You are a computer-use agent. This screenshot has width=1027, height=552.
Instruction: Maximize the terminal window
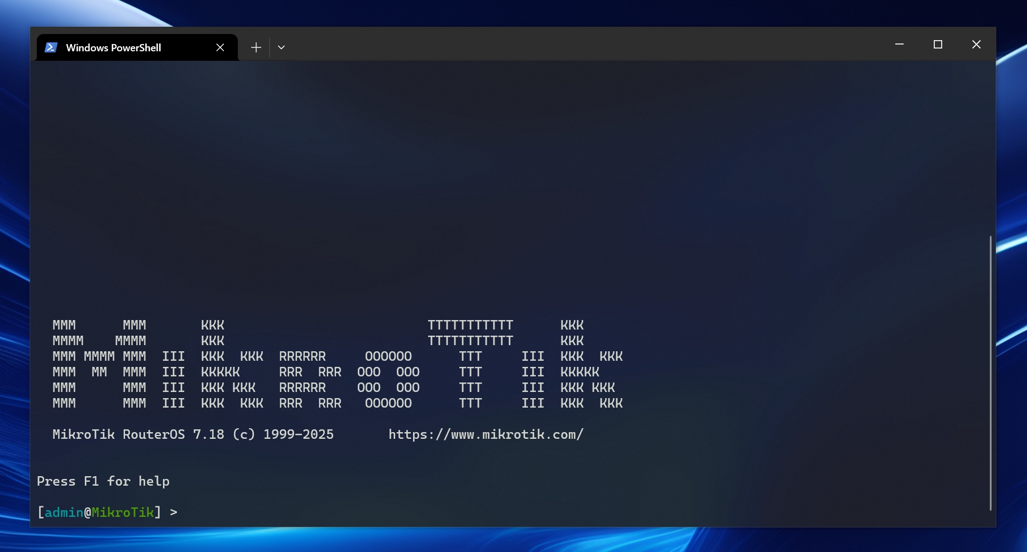938,44
